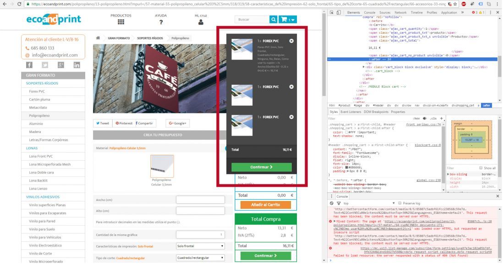Click the Alto (cm) input field
504x264 pixels.
200,211
